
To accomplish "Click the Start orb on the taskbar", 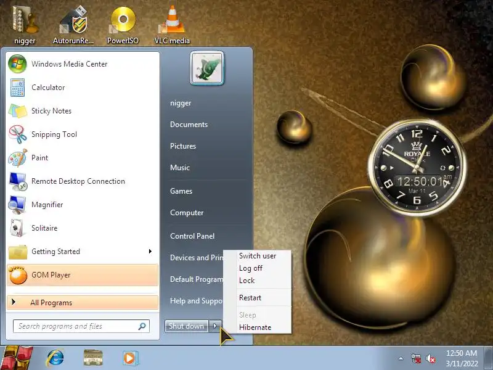I will tap(17, 358).
